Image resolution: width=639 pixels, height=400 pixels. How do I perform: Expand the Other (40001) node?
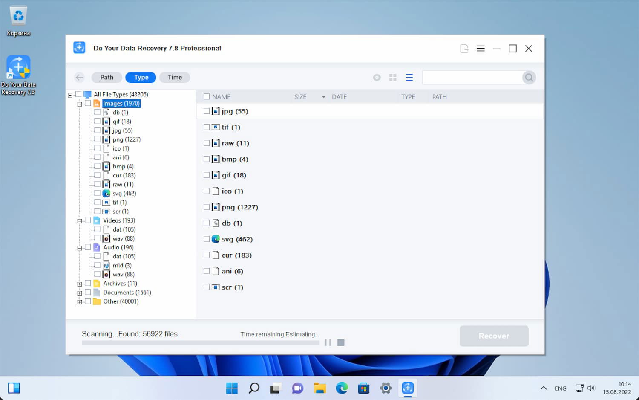80,301
